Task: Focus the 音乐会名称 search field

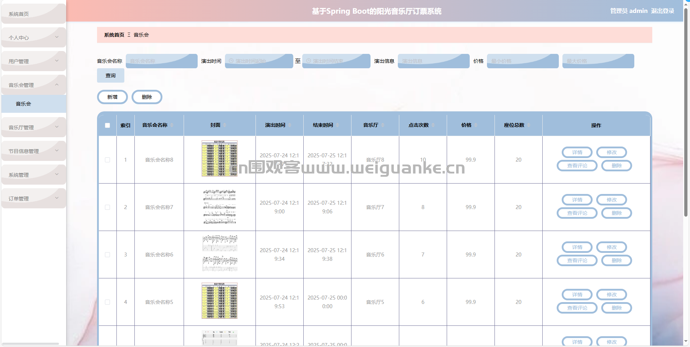Action: [x=162, y=61]
